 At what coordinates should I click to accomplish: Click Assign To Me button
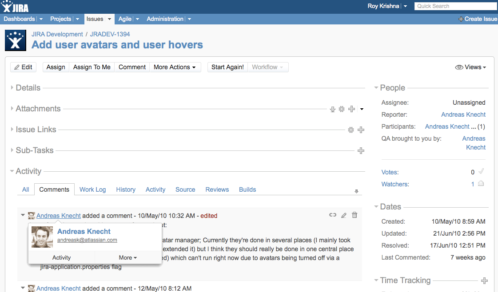[92, 67]
